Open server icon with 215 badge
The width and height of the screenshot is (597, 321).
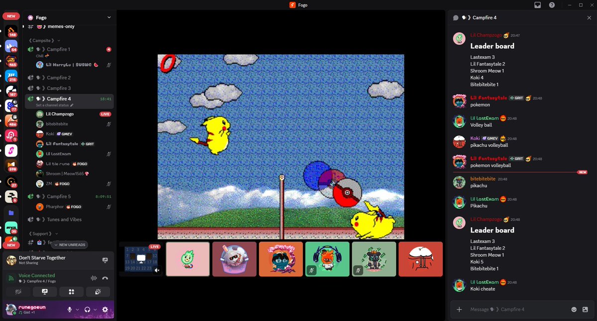[x=11, y=76]
